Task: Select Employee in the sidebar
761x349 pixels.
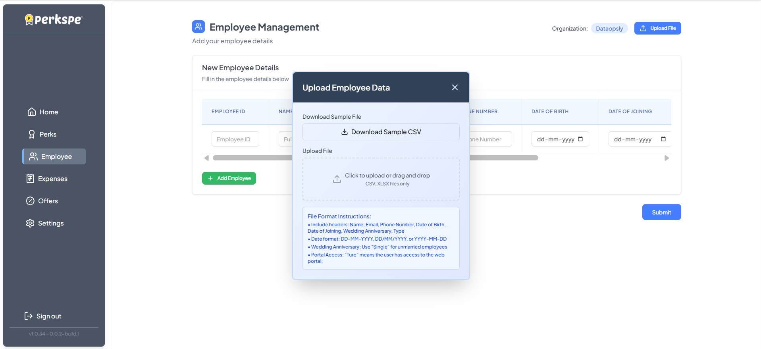Action: click(x=54, y=156)
